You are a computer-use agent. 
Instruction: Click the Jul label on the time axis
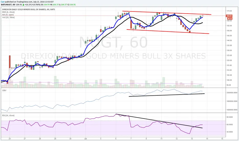[85, 139]
